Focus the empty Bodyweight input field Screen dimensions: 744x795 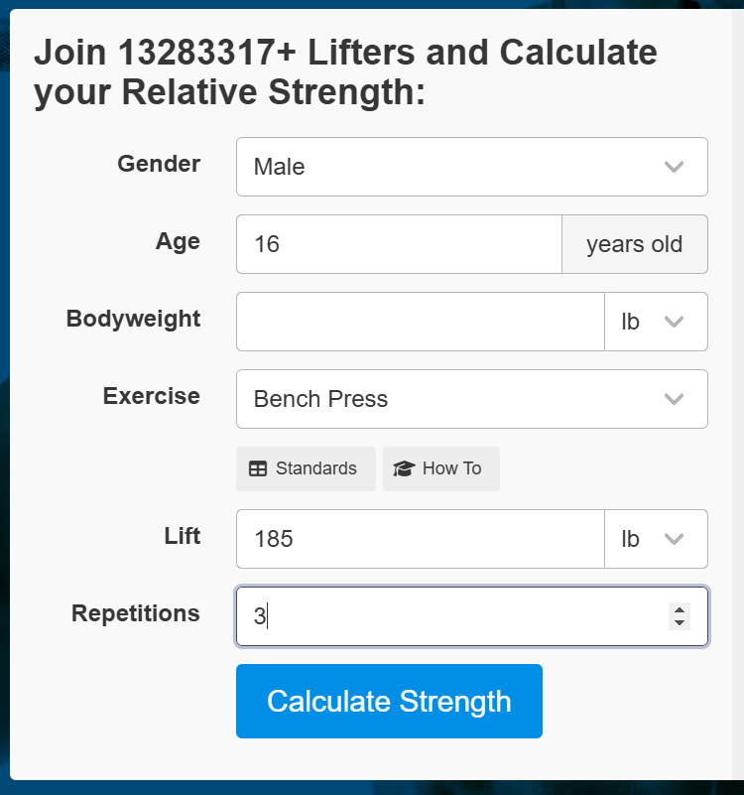[421, 322]
